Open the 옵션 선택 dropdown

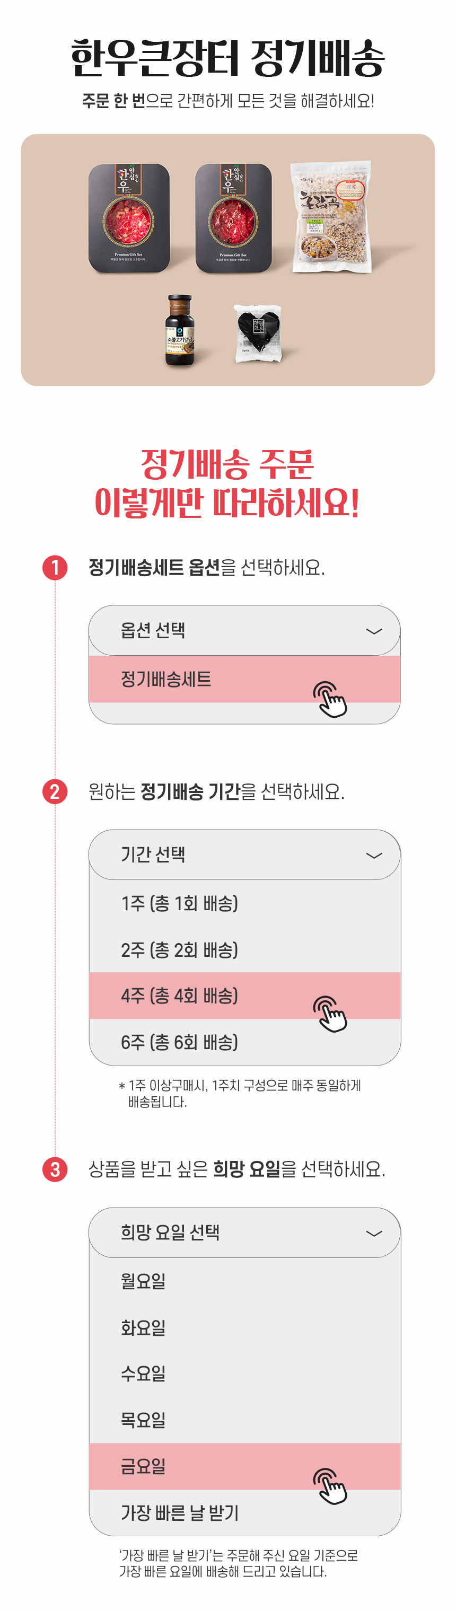pyautogui.click(x=244, y=630)
